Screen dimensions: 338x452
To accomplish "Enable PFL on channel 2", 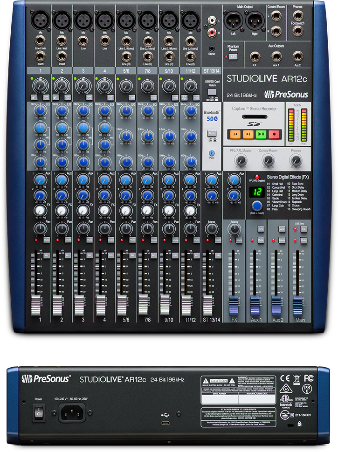I will pos(68,255).
